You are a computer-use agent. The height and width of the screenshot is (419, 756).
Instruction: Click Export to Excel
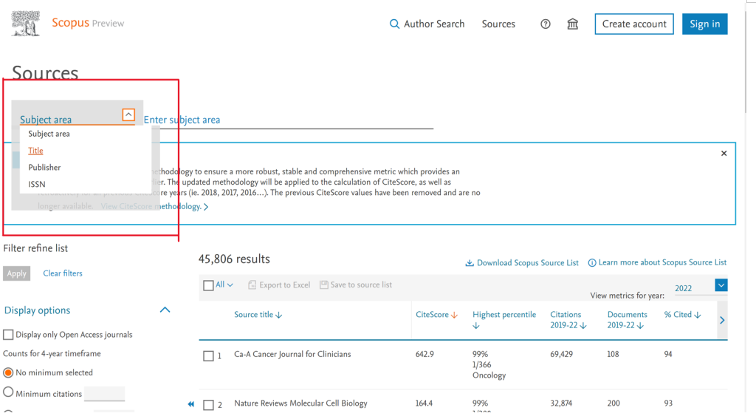point(284,285)
